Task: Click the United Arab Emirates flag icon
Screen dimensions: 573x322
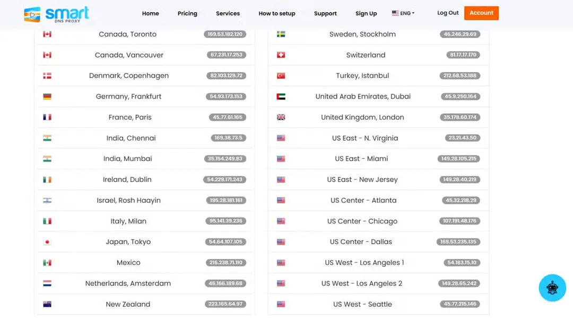Action: click(x=281, y=96)
